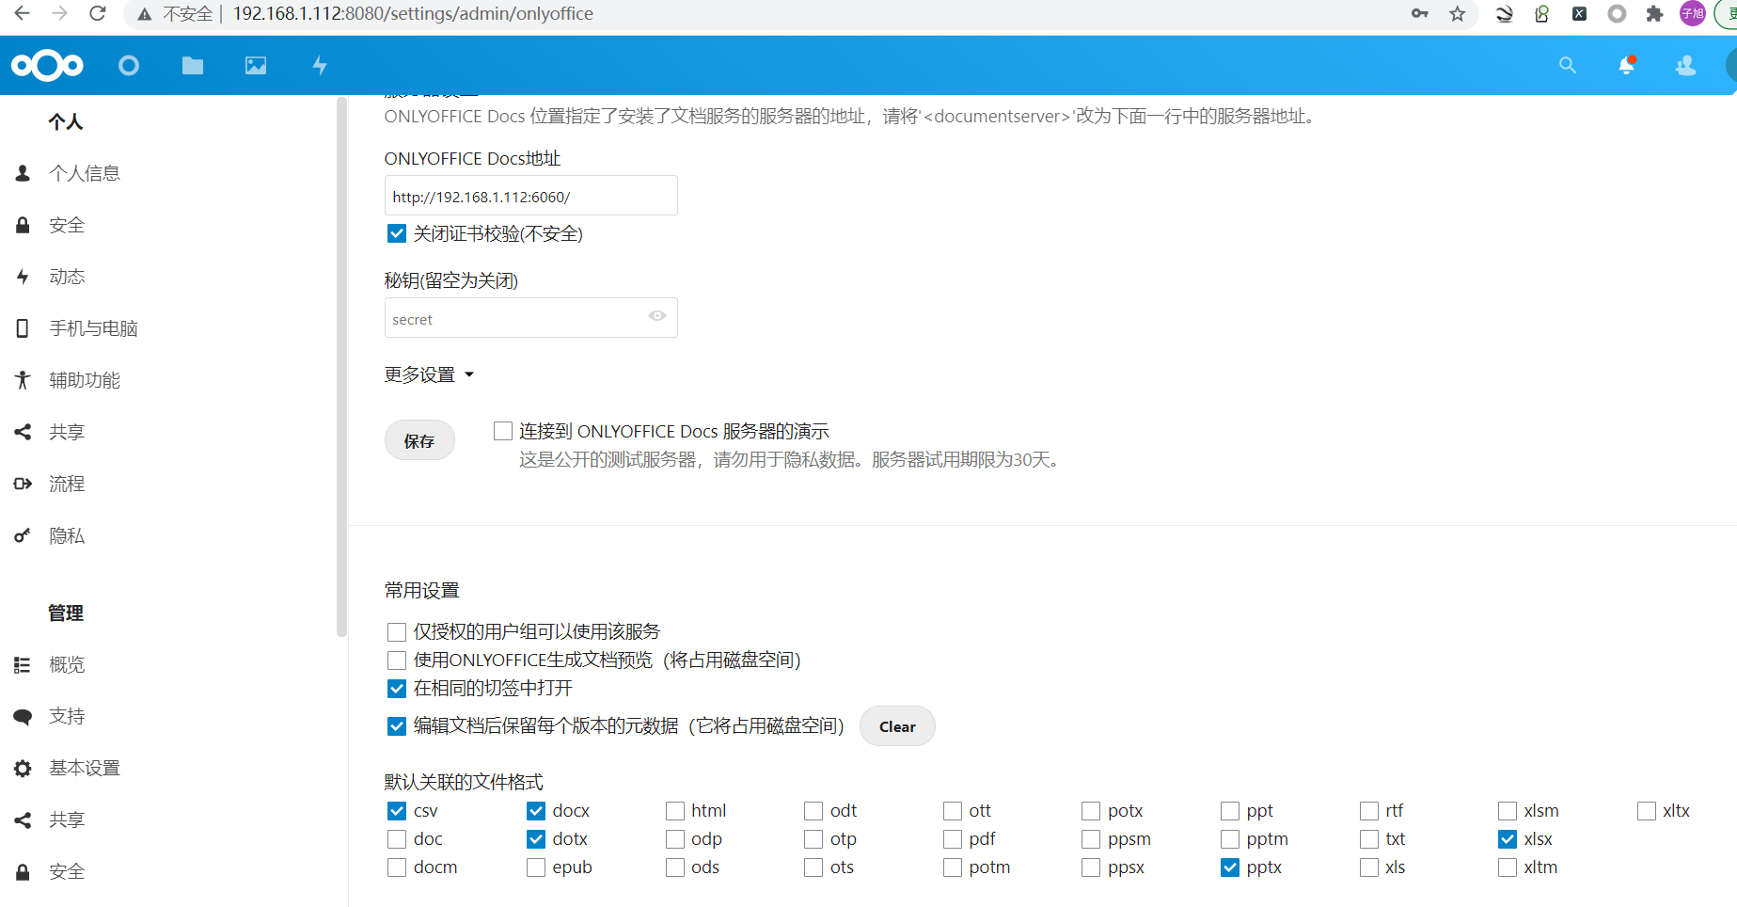Open the notifications bell

1626,65
